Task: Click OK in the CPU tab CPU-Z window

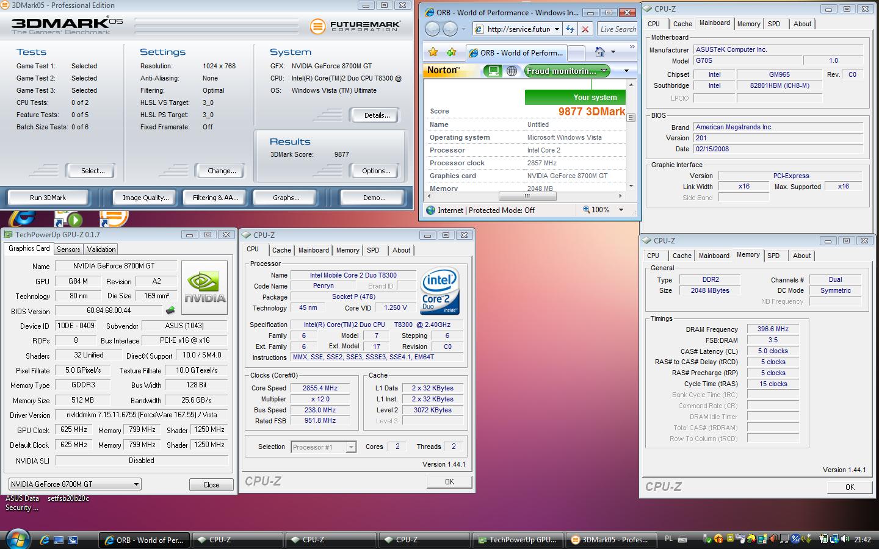Action: (x=449, y=481)
